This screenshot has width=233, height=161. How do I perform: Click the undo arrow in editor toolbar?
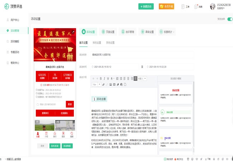pos(94,79)
